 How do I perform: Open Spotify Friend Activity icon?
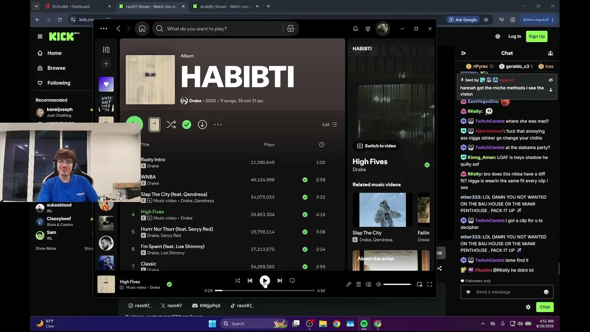(368, 29)
